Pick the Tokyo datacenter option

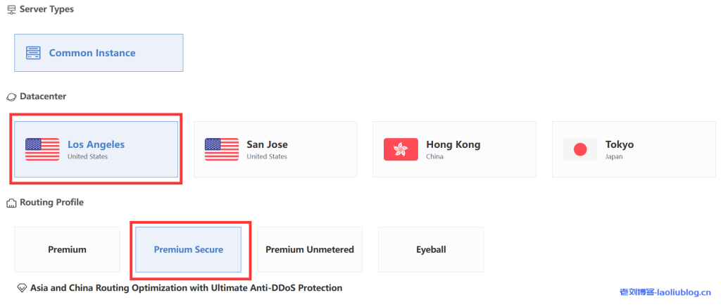[x=634, y=149]
